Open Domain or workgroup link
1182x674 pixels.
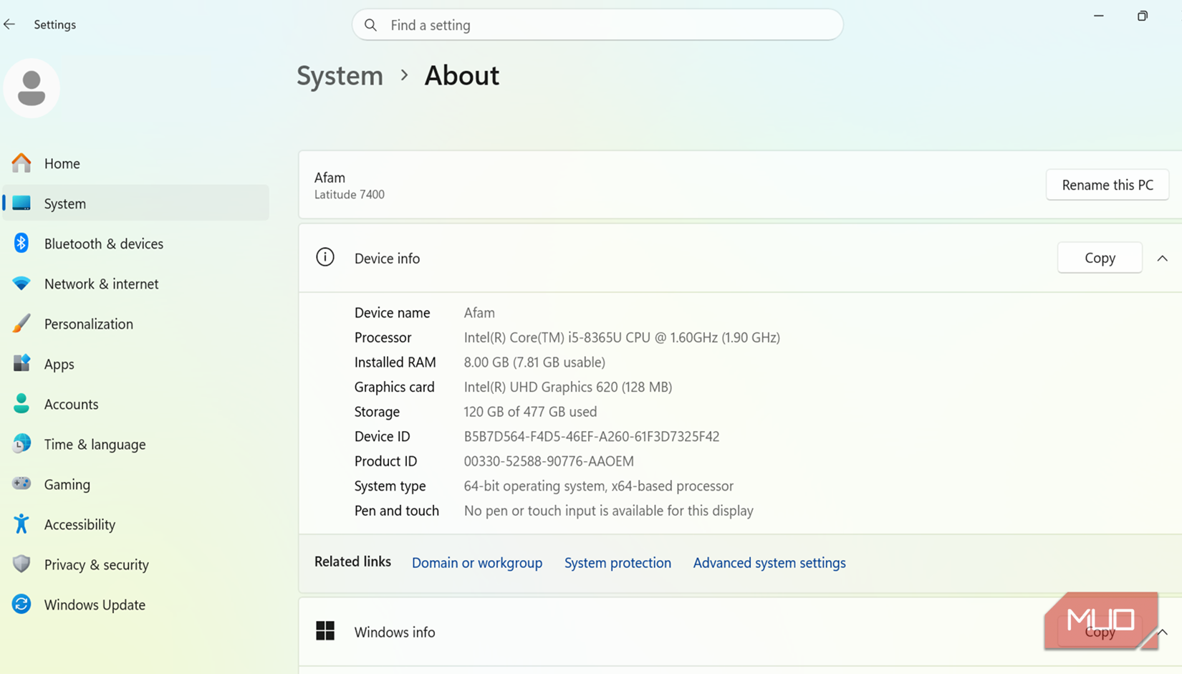pyautogui.click(x=477, y=563)
